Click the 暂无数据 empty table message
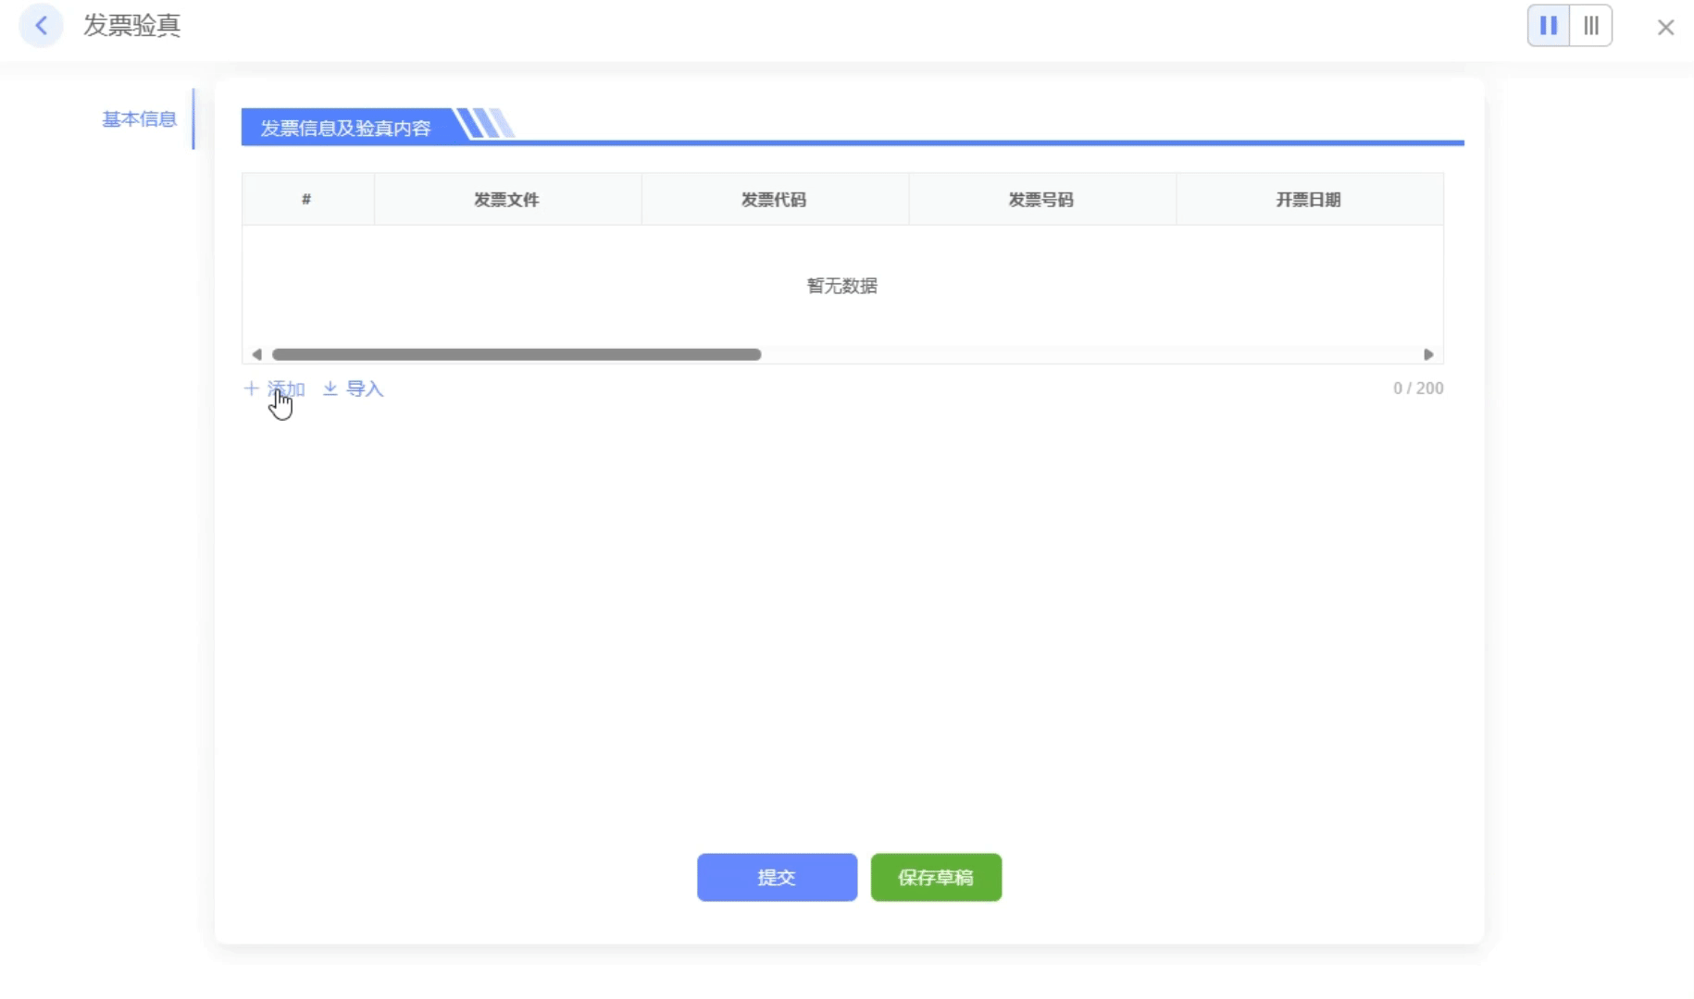Screen dimensions: 1694x999 [841, 286]
